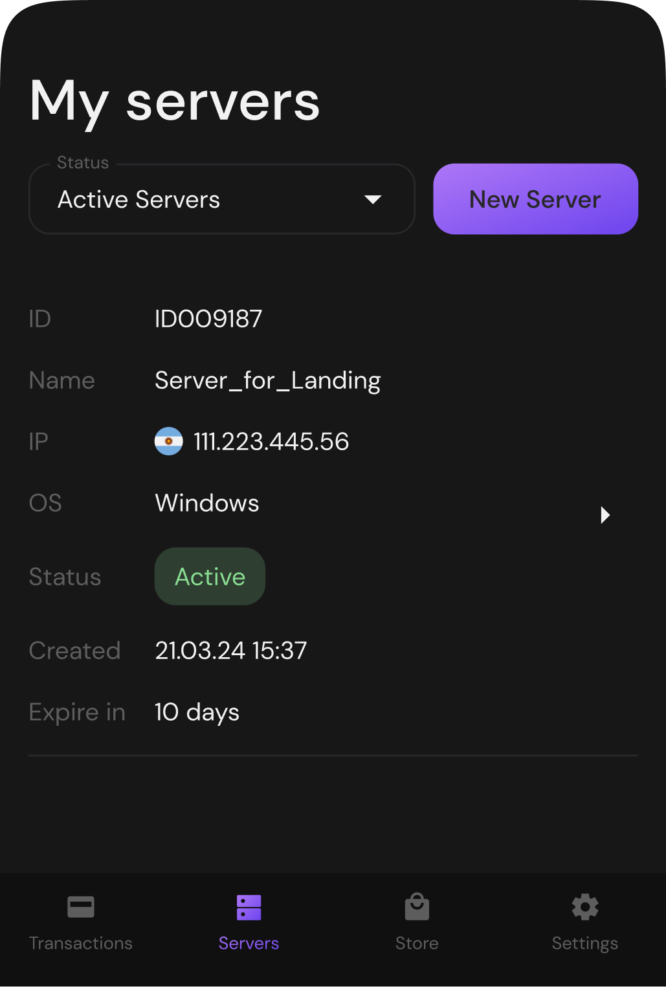666x987 pixels.
Task: Switch to the Transactions tab label
Action: coord(81,943)
